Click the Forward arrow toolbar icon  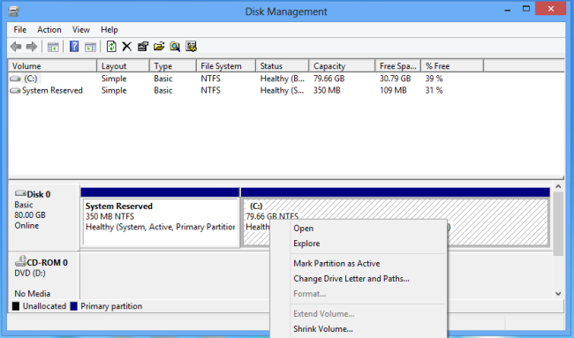pyautogui.click(x=32, y=47)
